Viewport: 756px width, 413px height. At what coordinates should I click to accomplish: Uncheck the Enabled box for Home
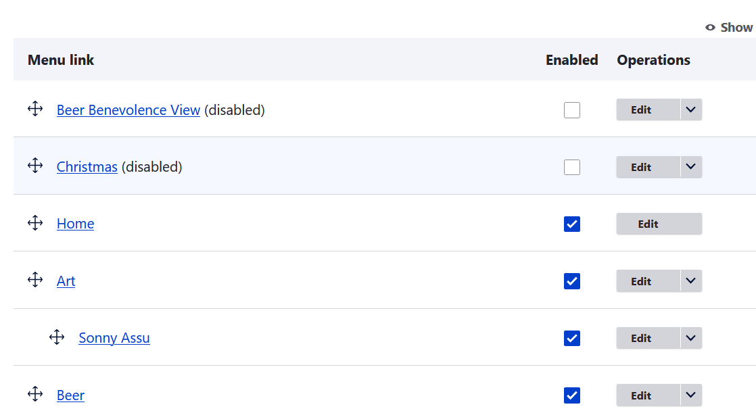572,224
